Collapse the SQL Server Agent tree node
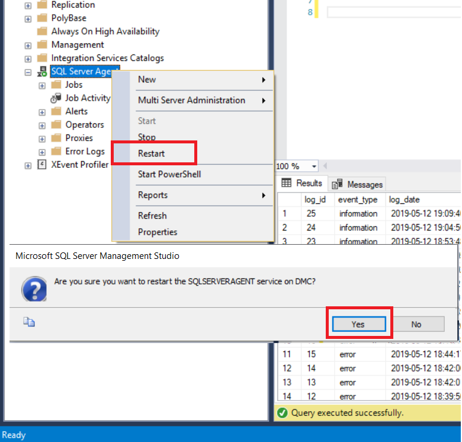Viewport: 462px width, 442px height. click(x=28, y=72)
